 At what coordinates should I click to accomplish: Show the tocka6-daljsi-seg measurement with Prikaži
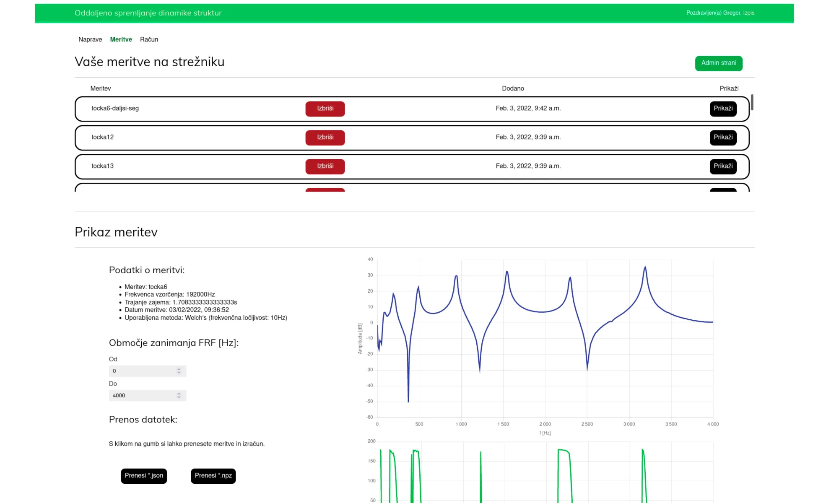pos(723,109)
